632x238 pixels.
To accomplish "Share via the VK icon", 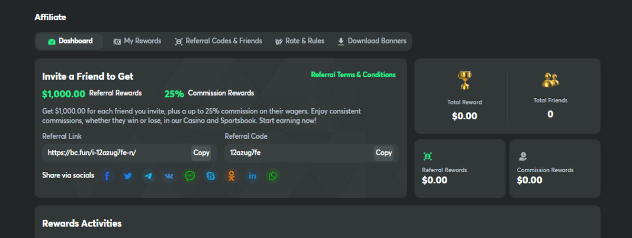I will [169, 176].
